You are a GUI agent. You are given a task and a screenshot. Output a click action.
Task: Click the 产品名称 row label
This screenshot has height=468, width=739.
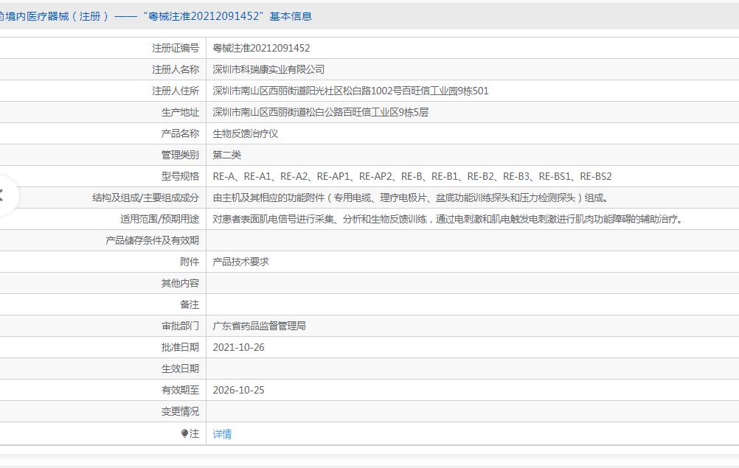pos(180,133)
